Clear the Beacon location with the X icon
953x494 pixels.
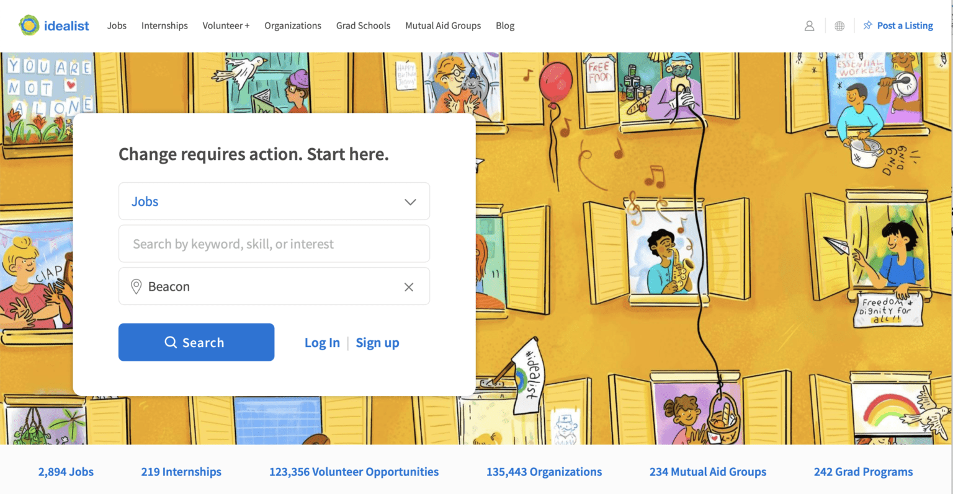(409, 286)
